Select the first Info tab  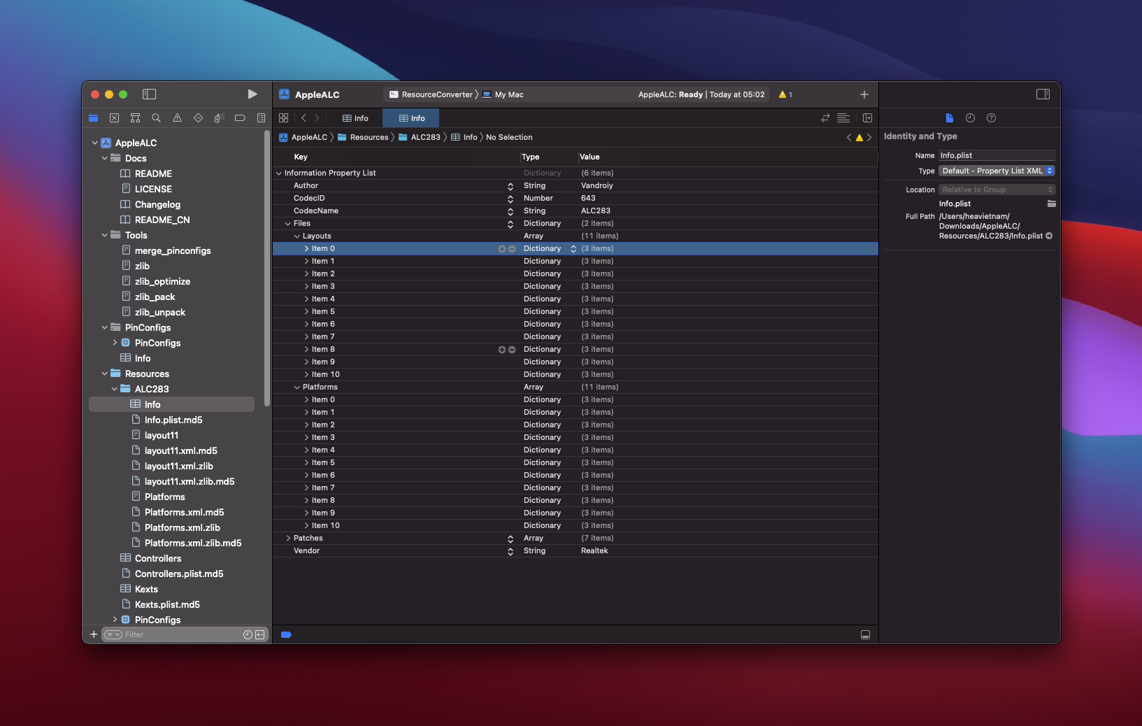355,118
